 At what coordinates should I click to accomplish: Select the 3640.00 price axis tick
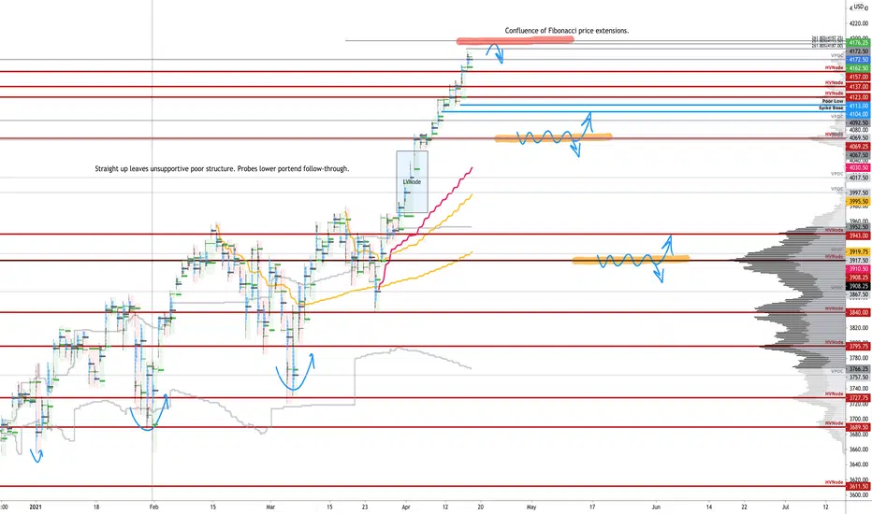point(859,464)
